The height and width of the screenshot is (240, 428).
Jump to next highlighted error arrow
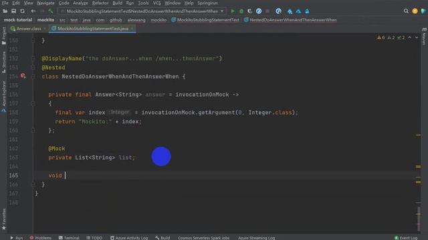tap(417, 37)
